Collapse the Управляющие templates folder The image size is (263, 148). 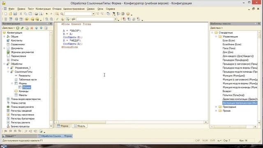pos(216,37)
